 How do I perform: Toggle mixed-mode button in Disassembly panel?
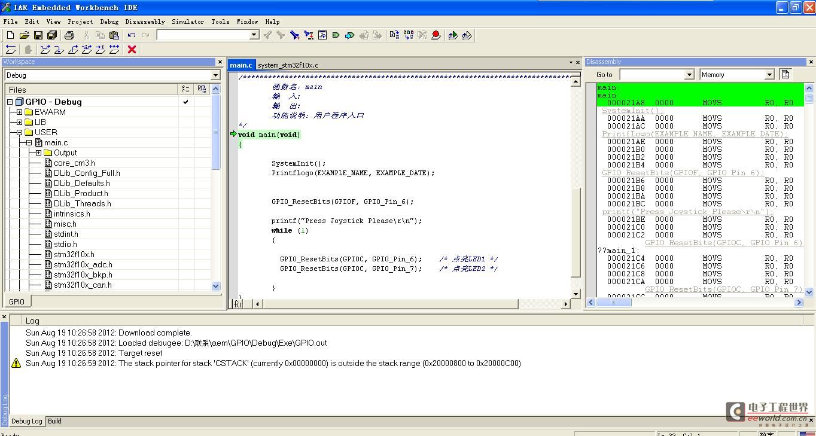coord(785,74)
